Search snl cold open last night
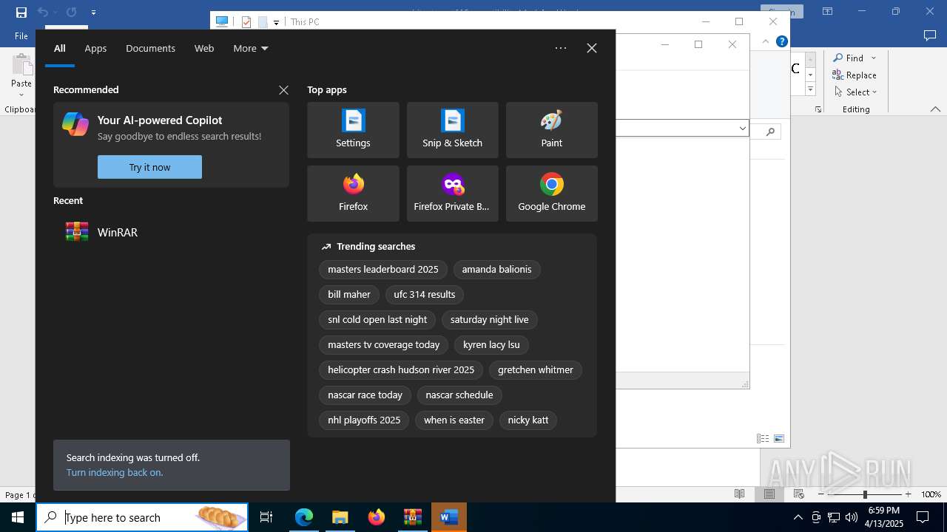This screenshot has width=947, height=532. 377,320
